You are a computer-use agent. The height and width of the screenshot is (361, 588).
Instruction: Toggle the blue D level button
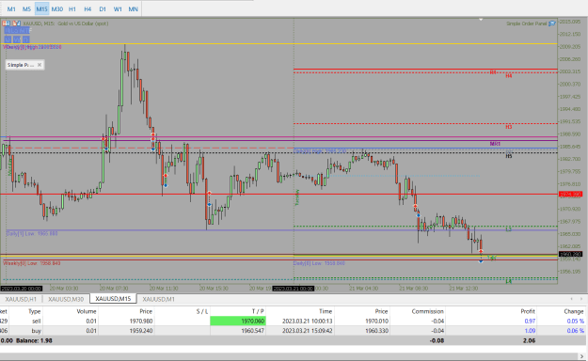pos(26,39)
